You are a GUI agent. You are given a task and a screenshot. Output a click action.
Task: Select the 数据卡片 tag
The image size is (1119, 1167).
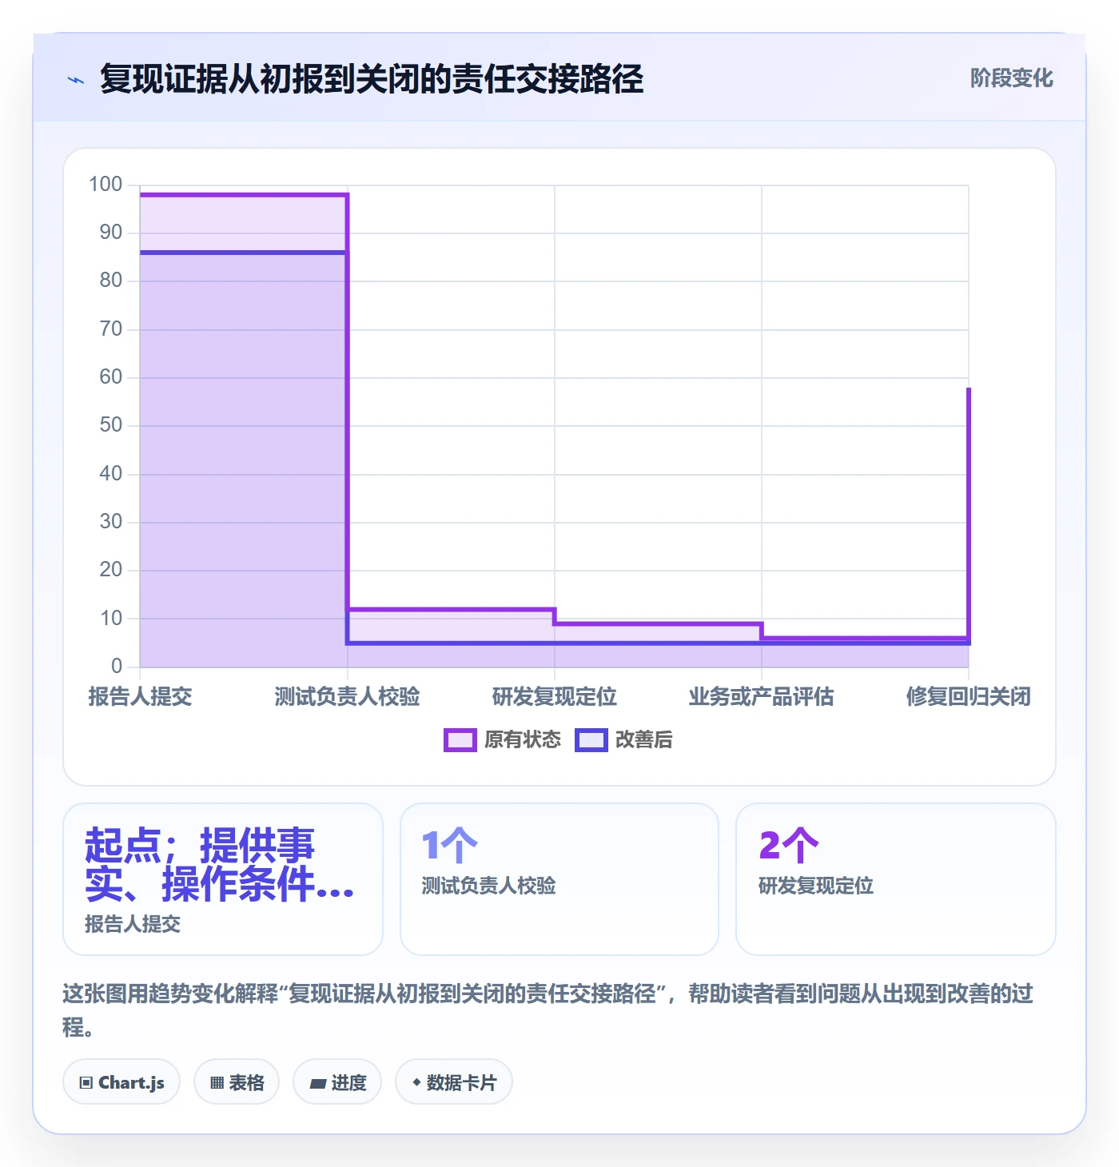pyautogui.click(x=454, y=1082)
